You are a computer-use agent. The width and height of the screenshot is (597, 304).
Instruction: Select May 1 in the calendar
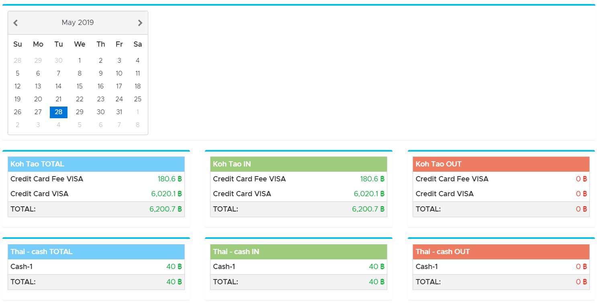coord(80,61)
